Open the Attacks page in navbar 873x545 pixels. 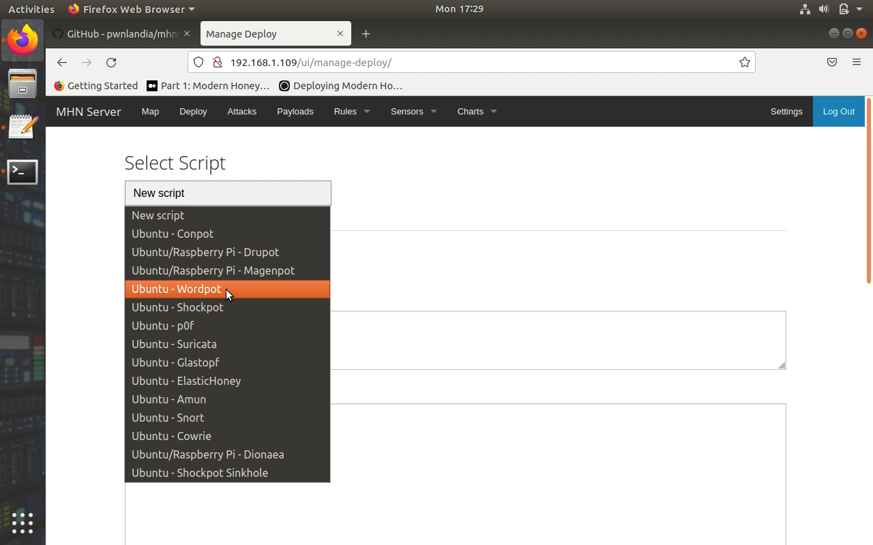pos(241,112)
